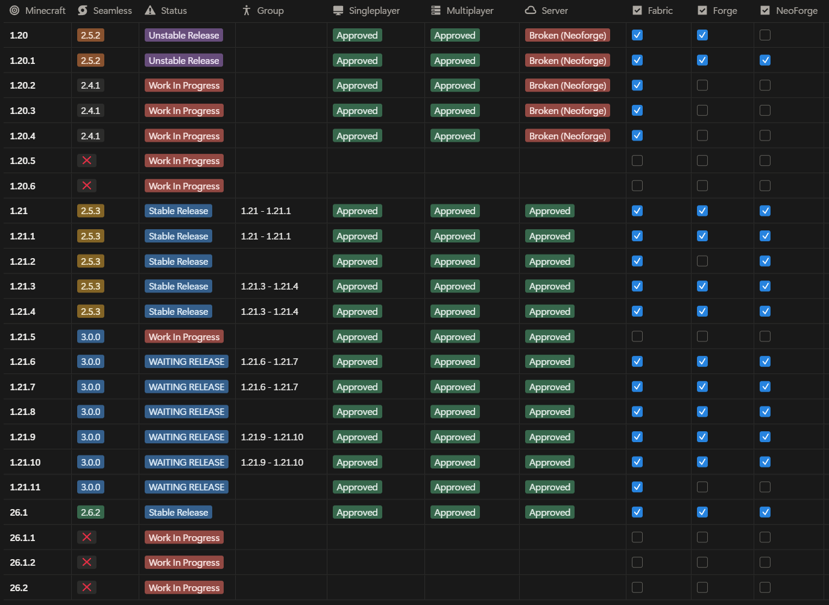
Task: Select Minecraft version cell 26.1.2
Action: pos(37,562)
